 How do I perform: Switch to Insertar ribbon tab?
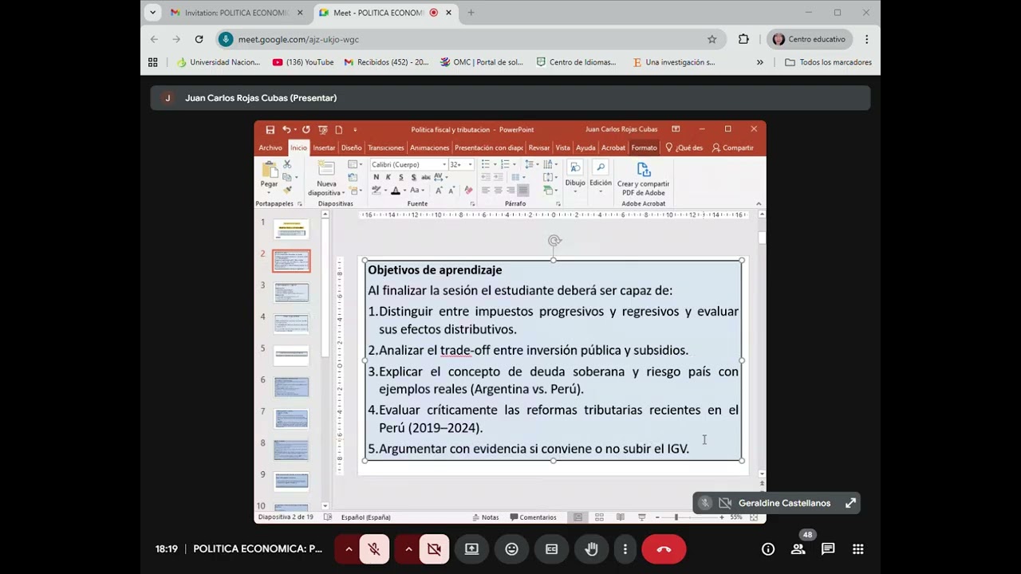[324, 147]
